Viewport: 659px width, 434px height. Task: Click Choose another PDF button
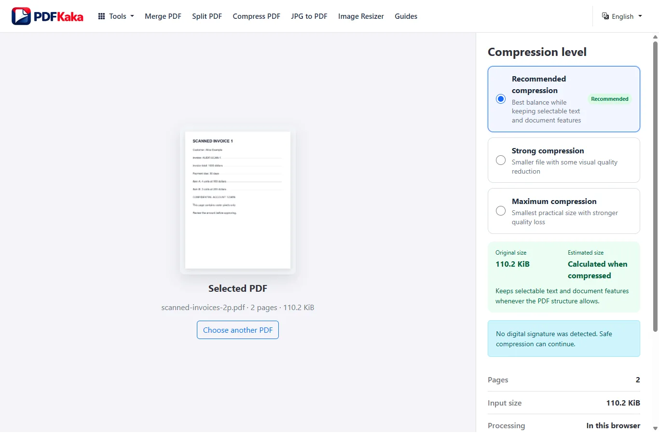238,330
